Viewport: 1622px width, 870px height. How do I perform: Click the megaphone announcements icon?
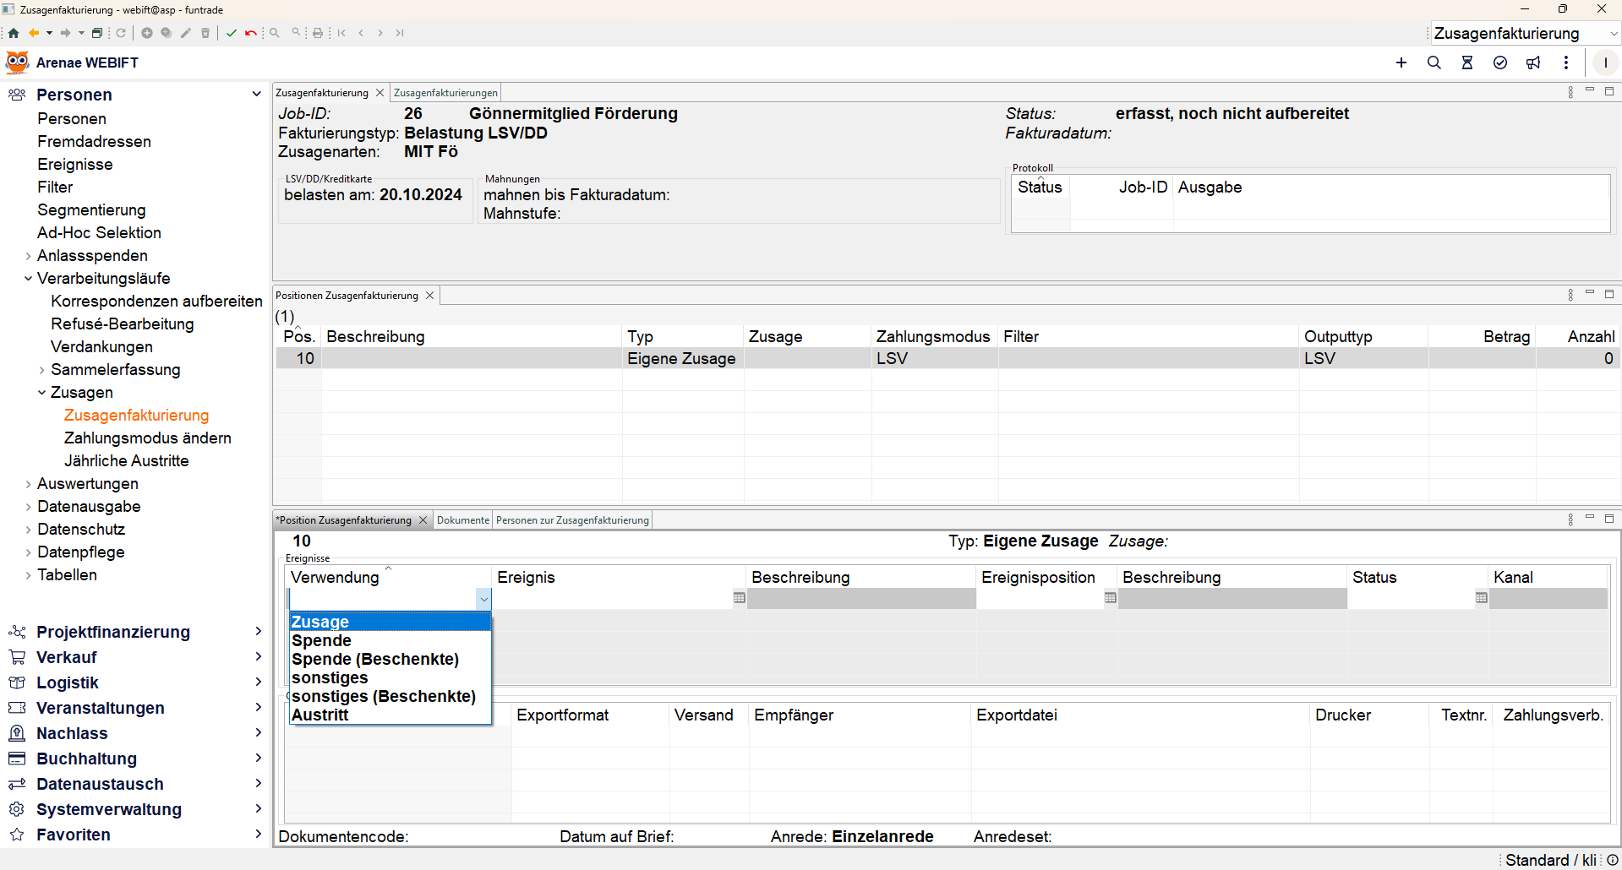(1533, 63)
